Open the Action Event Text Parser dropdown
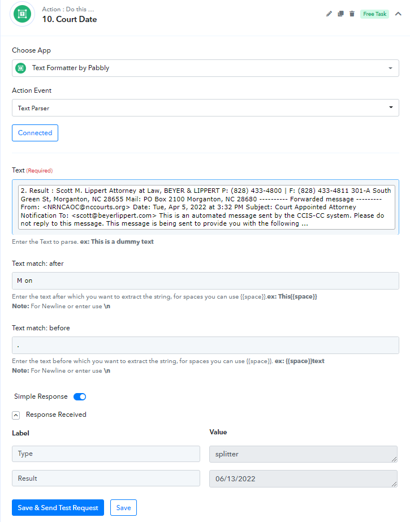Viewport: 410px width, 522px height. pos(205,107)
